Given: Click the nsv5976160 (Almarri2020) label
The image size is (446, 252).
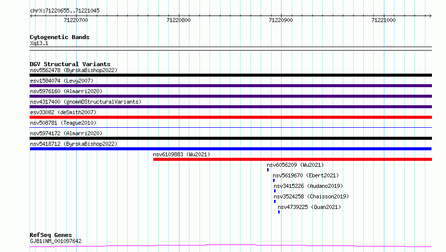Looking at the screenshot, I should 66,91.
